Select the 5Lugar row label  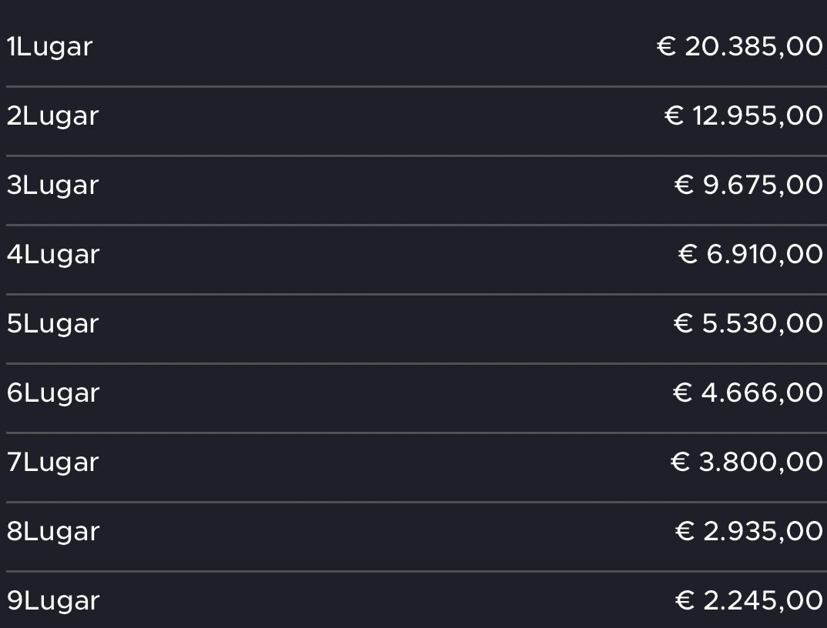pyautogui.click(x=52, y=324)
